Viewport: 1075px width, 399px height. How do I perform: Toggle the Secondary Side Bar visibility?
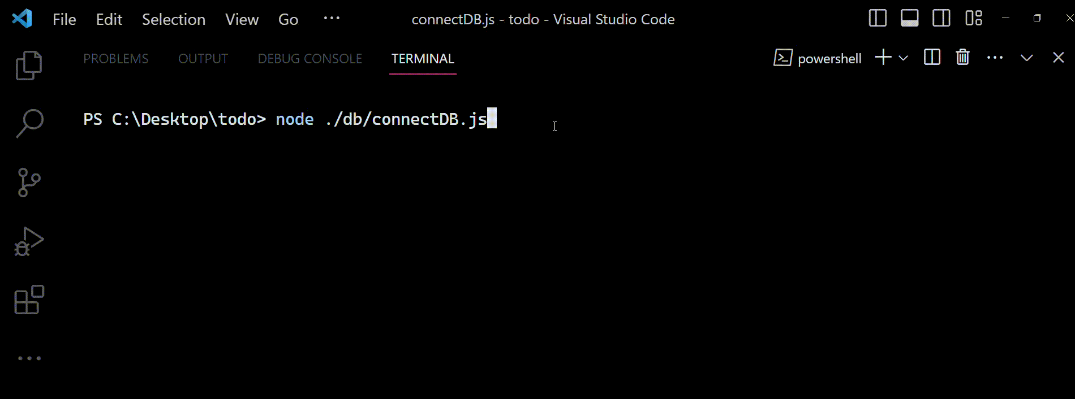[941, 18]
